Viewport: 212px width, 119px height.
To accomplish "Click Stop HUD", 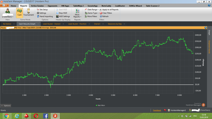I will coord(62,13).
